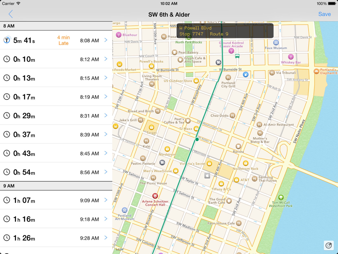Screen dimensions: 338x254
Task: Select the SW 6th & Alder title
Action: pyautogui.click(x=169, y=15)
